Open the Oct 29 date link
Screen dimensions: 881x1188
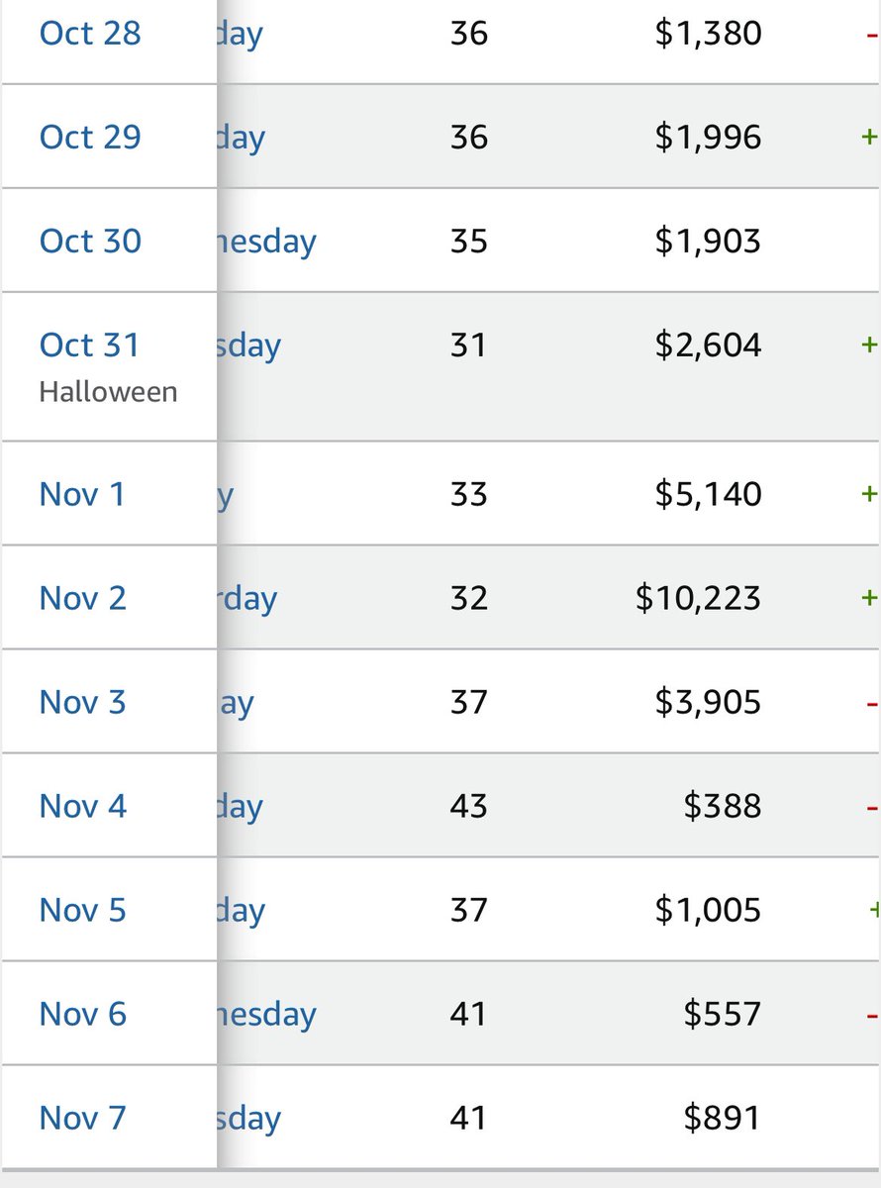tap(90, 137)
